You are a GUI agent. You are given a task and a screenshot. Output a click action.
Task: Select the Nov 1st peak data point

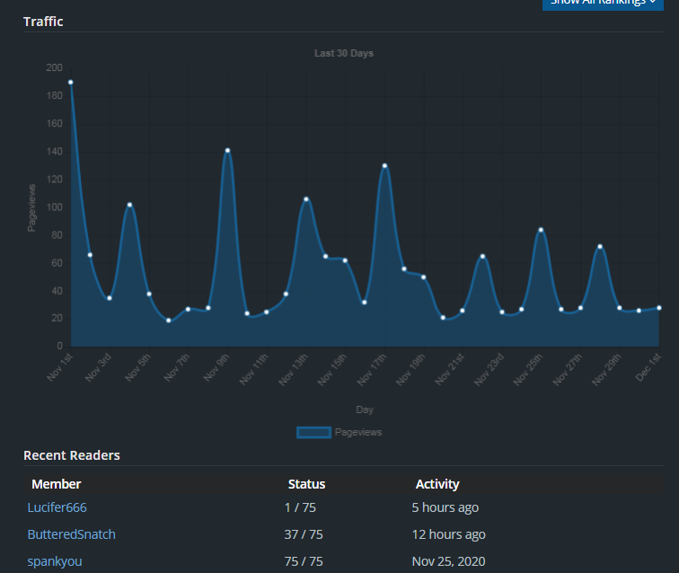pos(71,83)
